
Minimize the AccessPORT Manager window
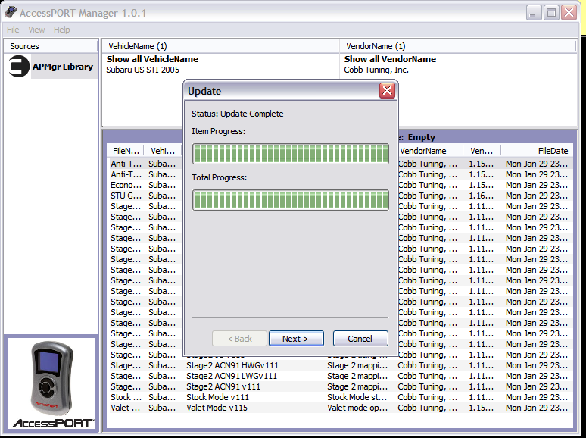pos(534,13)
